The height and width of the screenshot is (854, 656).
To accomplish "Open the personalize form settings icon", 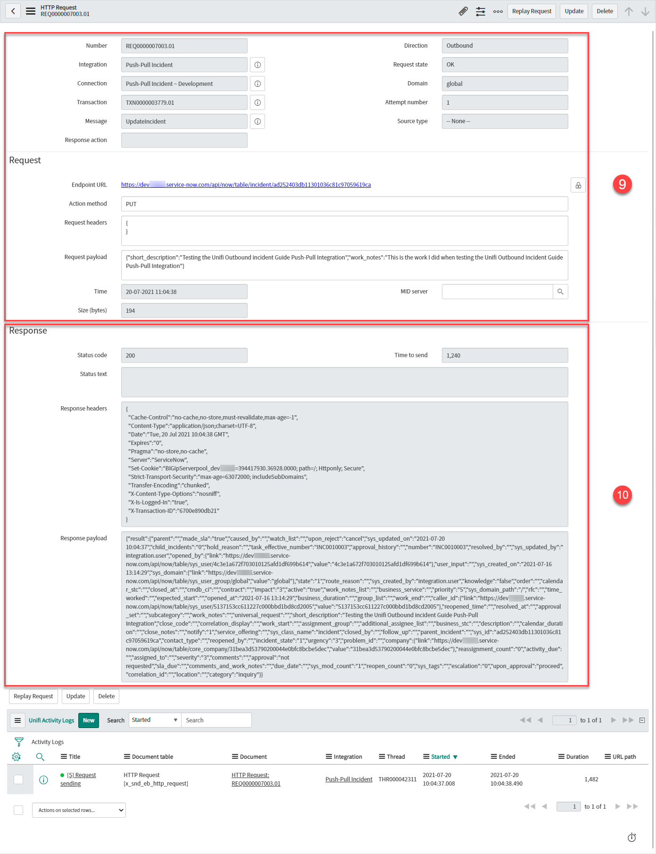I will pyautogui.click(x=480, y=11).
